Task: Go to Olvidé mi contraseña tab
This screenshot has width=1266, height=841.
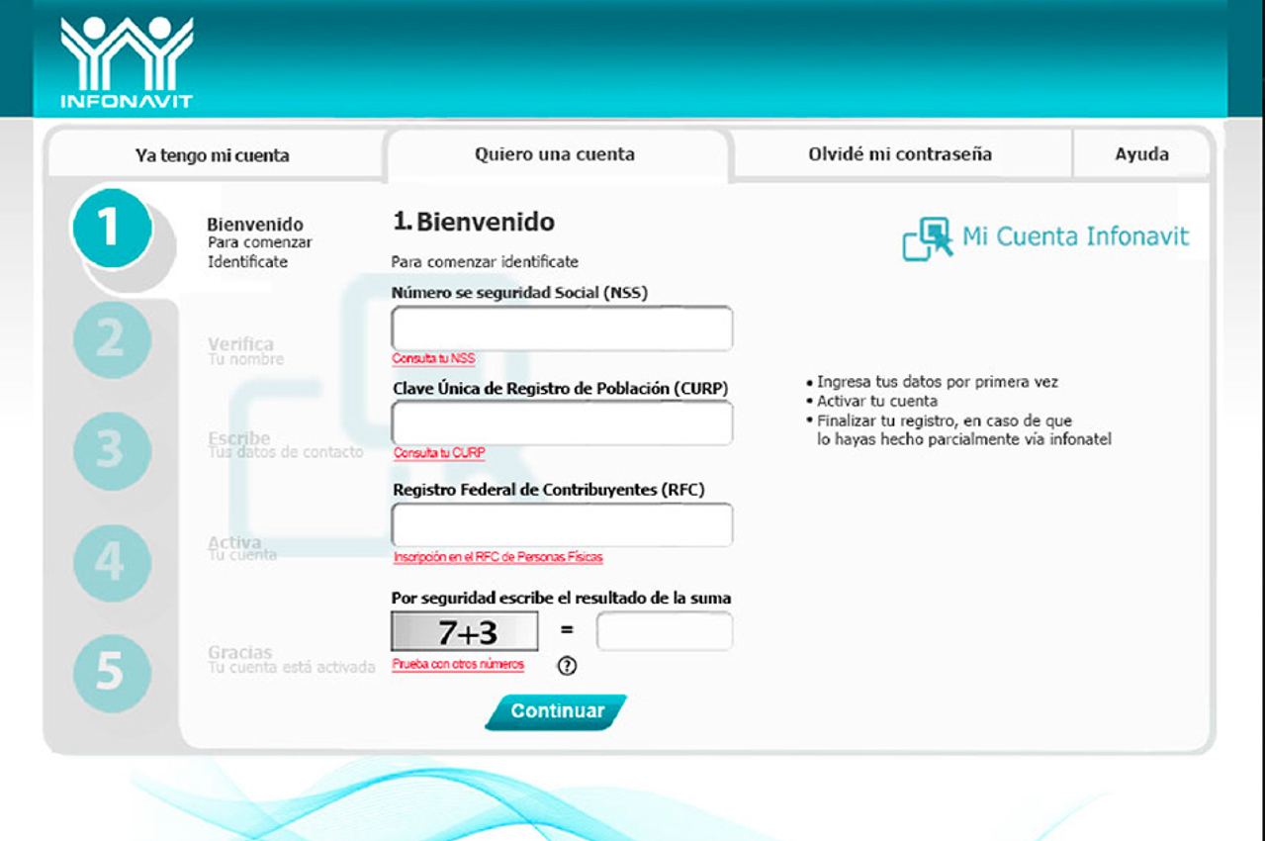Action: click(x=900, y=154)
